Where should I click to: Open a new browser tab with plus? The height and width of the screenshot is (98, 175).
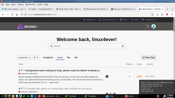tap(167, 9)
